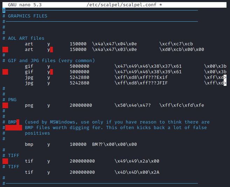Click the 100000 size value on bmp line
The image size is (230, 187).
click(78, 144)
